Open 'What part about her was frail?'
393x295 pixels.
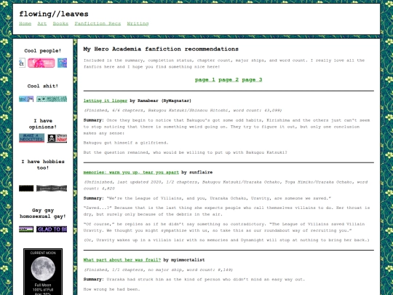point(122,260)
